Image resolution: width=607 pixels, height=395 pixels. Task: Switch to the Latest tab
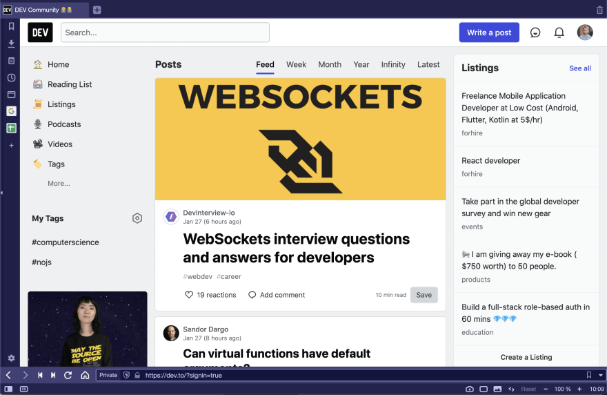428,64
